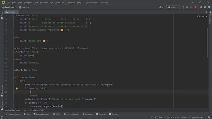Stop the running process with red square
The image size is (212, 119).
pyautogui.click(x=195, y=7)
